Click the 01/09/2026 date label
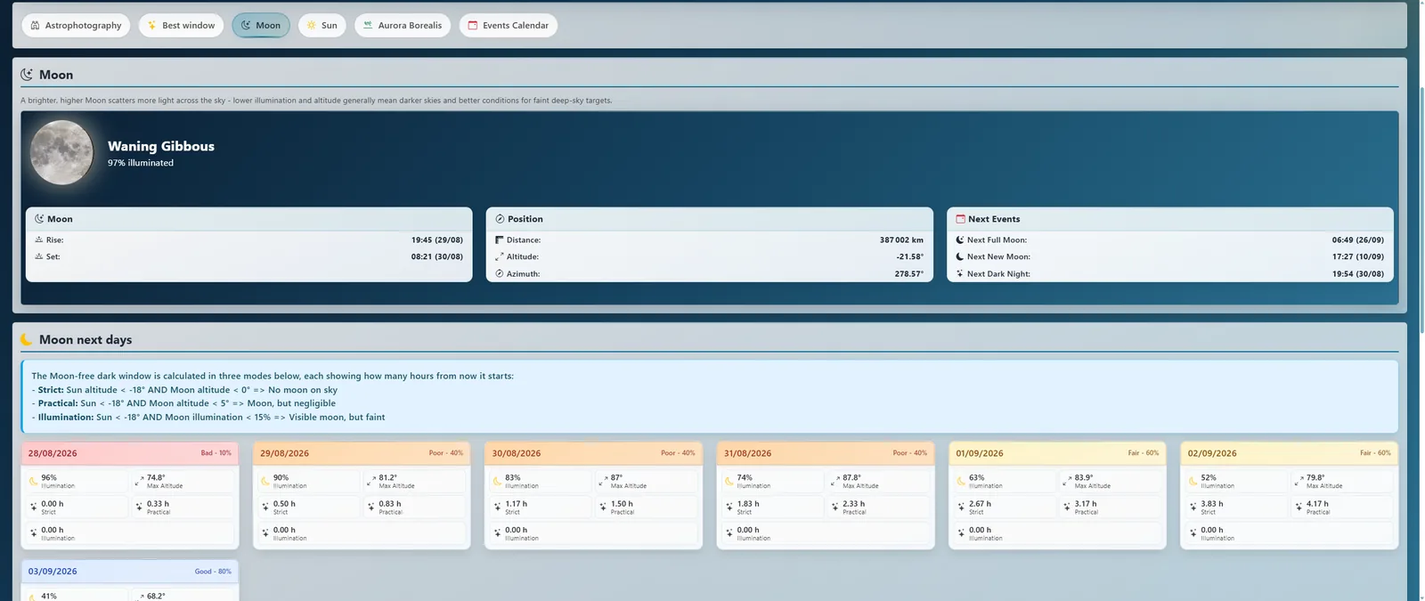Image resolution: width=1425 pixels, height=601 pixels. pyautogui.click(x=980, y=453)
